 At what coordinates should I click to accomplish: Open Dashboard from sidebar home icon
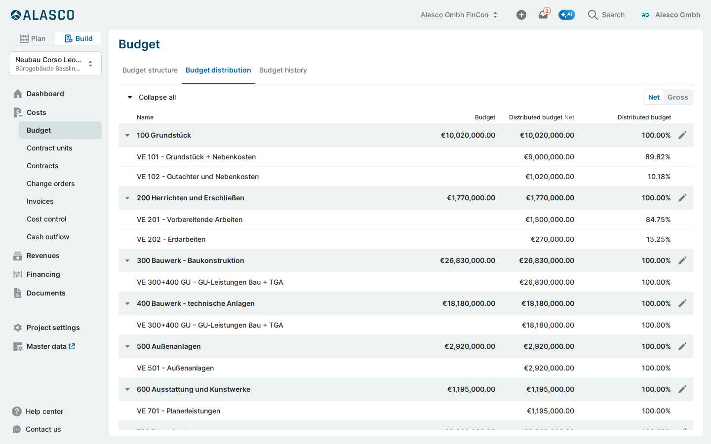[x=18, y=94]
